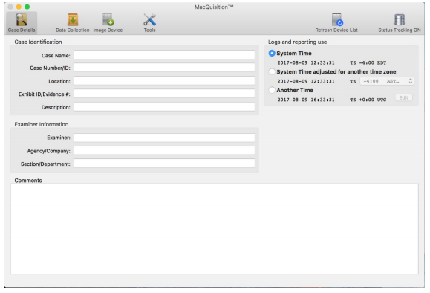Click inside the Comments text area
Viewport: 430px width, 293px height.
215,229
